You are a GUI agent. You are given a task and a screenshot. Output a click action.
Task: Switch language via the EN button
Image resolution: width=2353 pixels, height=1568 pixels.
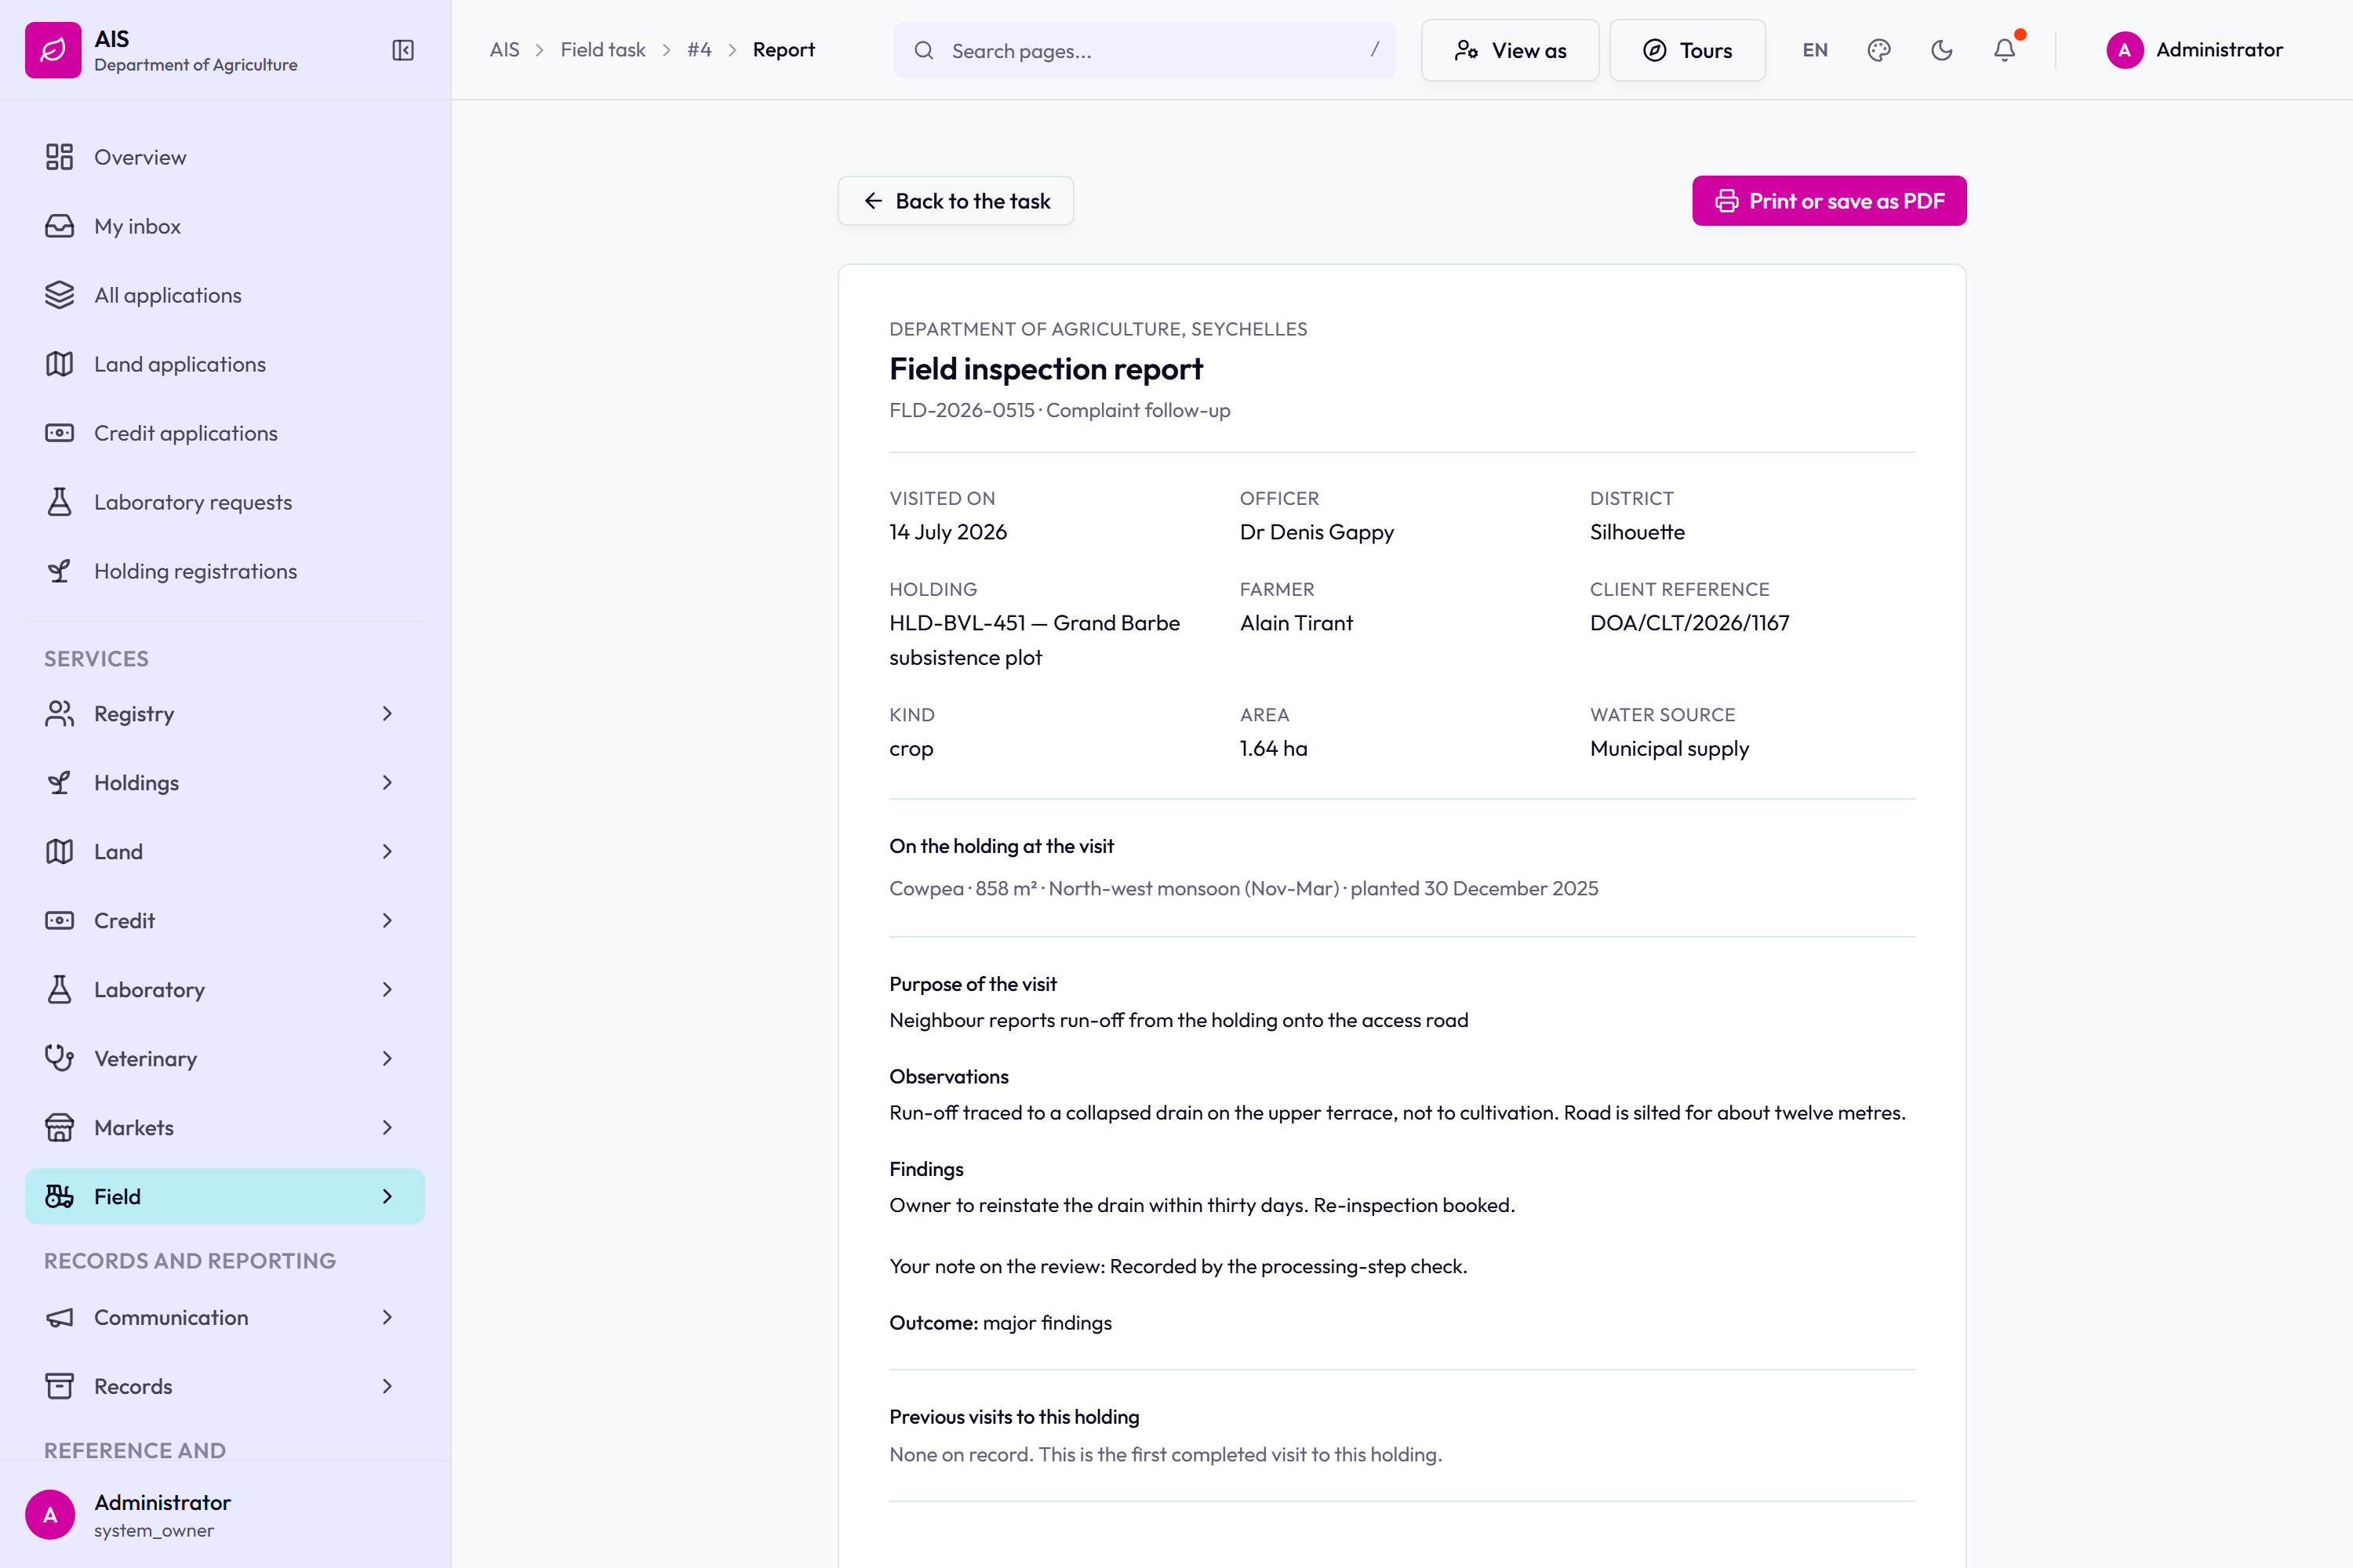click(x=1815, y=50)
